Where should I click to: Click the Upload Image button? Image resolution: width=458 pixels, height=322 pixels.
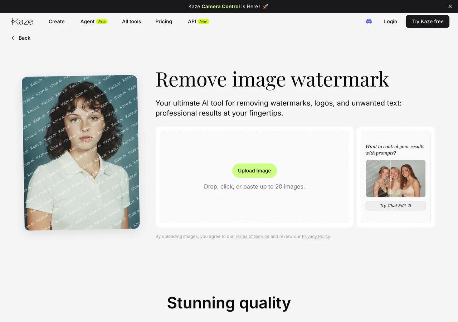coord(254,171)
